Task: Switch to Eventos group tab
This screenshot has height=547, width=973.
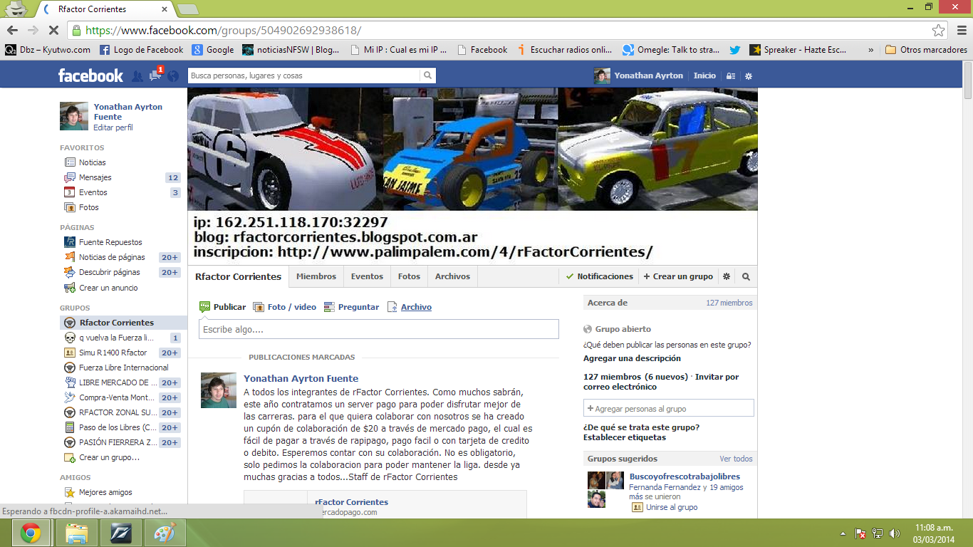Action: (367, 276)
